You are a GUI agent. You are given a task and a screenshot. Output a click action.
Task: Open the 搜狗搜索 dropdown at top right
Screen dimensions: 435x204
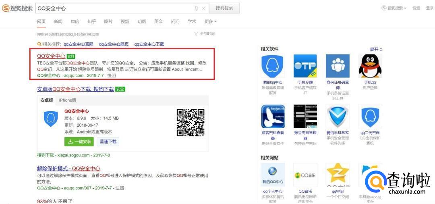click(x=394, y=8)
